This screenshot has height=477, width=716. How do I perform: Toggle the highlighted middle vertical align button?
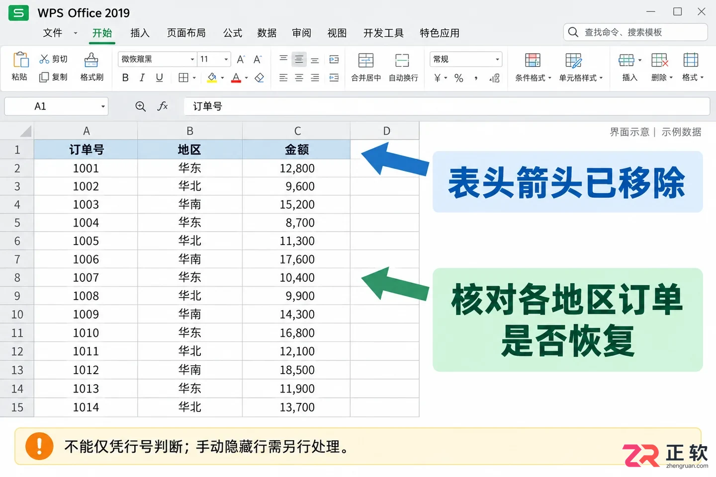[x=299, y=60]
